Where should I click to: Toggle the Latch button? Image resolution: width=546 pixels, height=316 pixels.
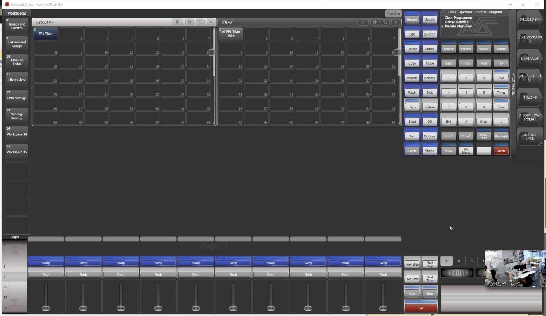pos(412,151)
